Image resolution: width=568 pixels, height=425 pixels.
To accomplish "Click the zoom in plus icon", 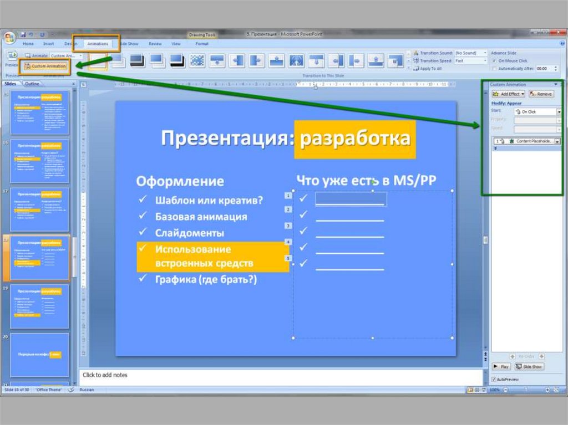I will [x=547, y=390].
